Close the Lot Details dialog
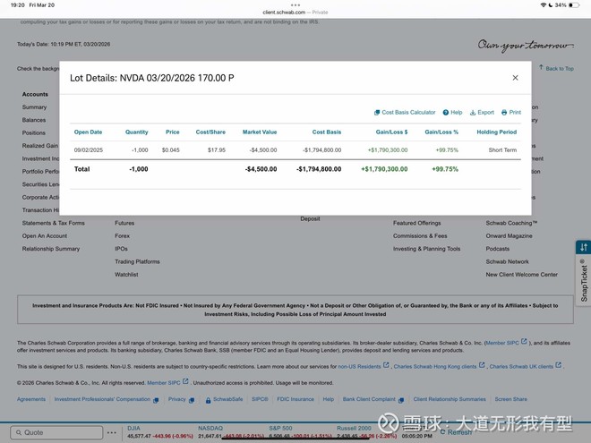This screenshot has height=443, width=591. (515, 78)
